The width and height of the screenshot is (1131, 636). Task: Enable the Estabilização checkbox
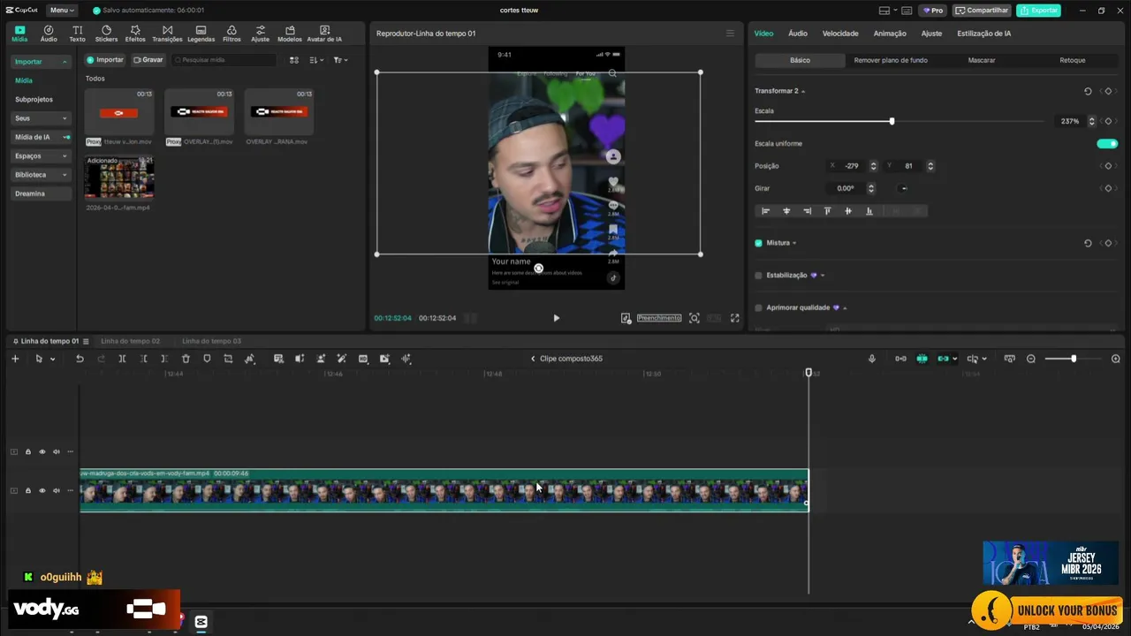pyautogui.click(x=758, y=276)
